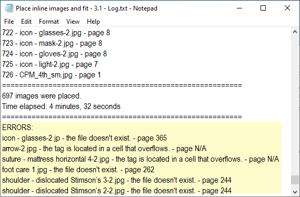Open the Edit menu

pyautogui.click(x=26, y=22)
